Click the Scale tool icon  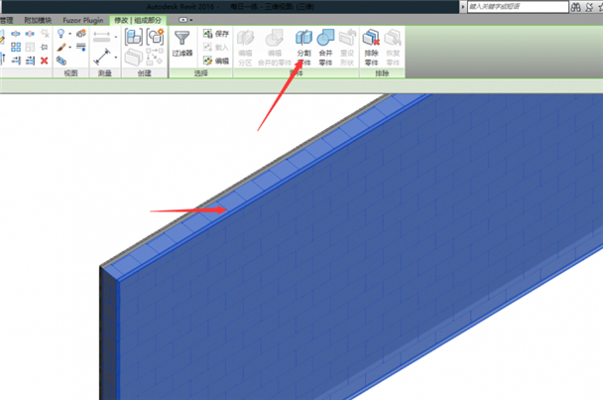coord(30,47)
